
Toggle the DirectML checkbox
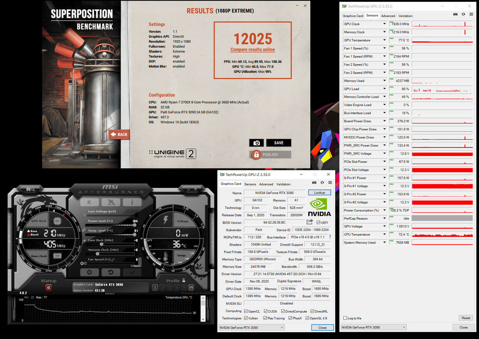point(312,311)
